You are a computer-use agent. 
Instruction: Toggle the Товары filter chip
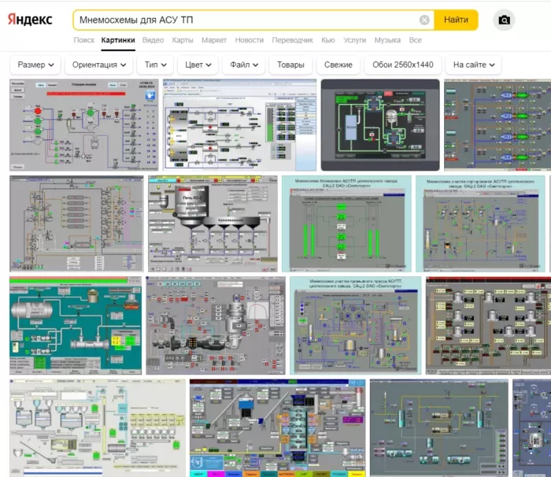point(290,65)
